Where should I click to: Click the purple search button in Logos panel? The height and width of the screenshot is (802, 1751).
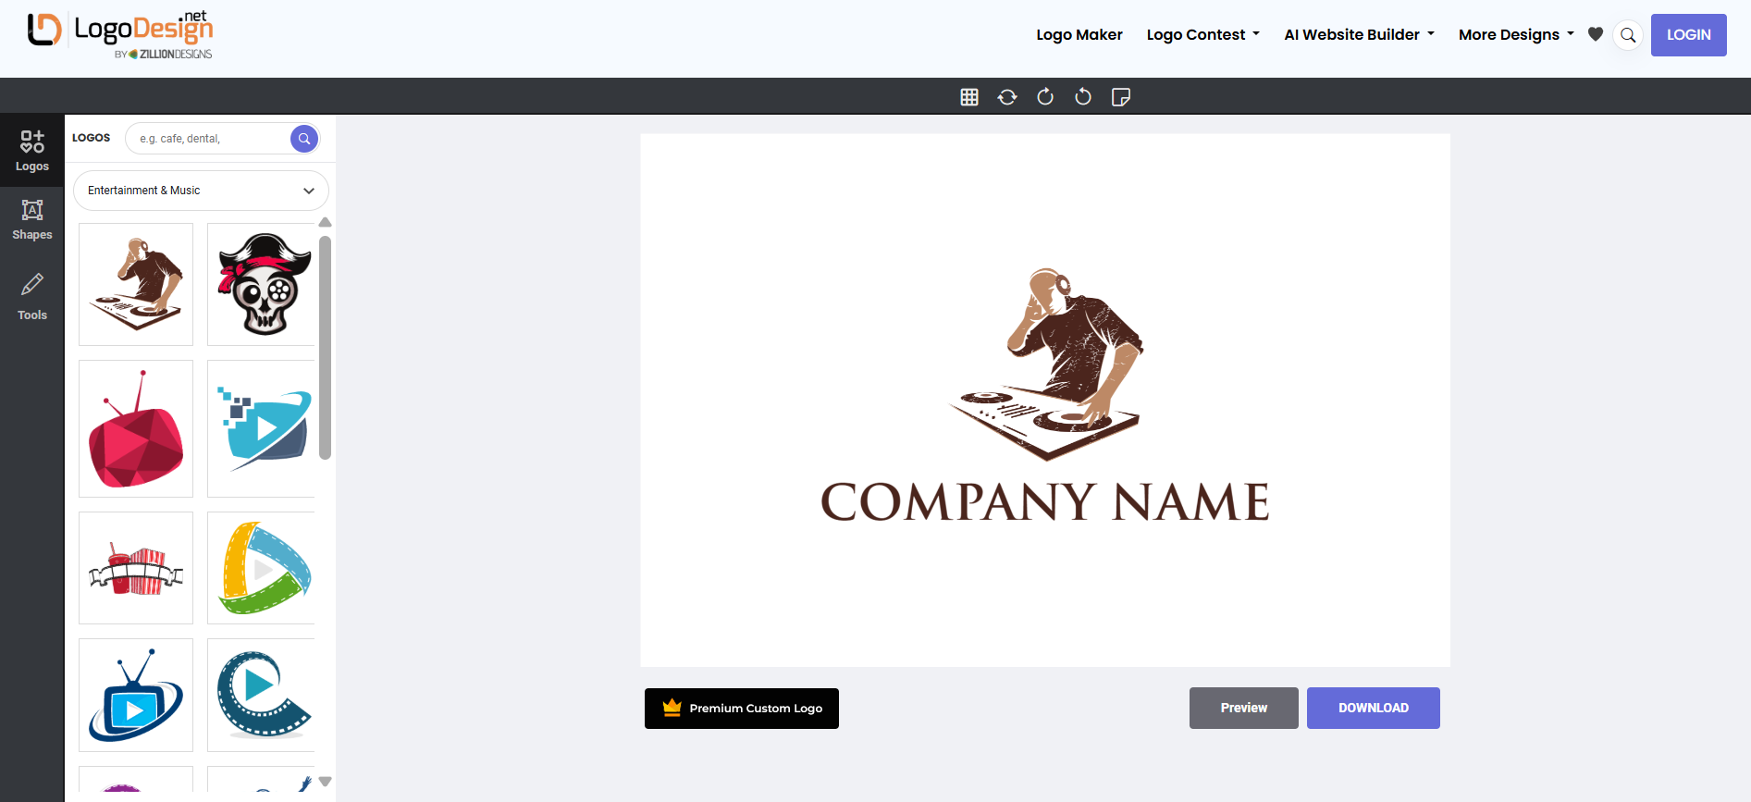(304, 139)
